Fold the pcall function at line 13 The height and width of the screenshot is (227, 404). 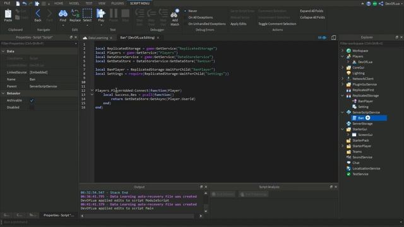point(92,95)
